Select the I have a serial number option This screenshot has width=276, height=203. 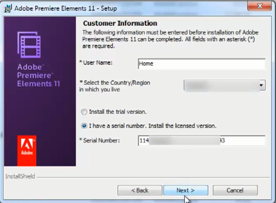pyautogui.click(x=84, y=126)
